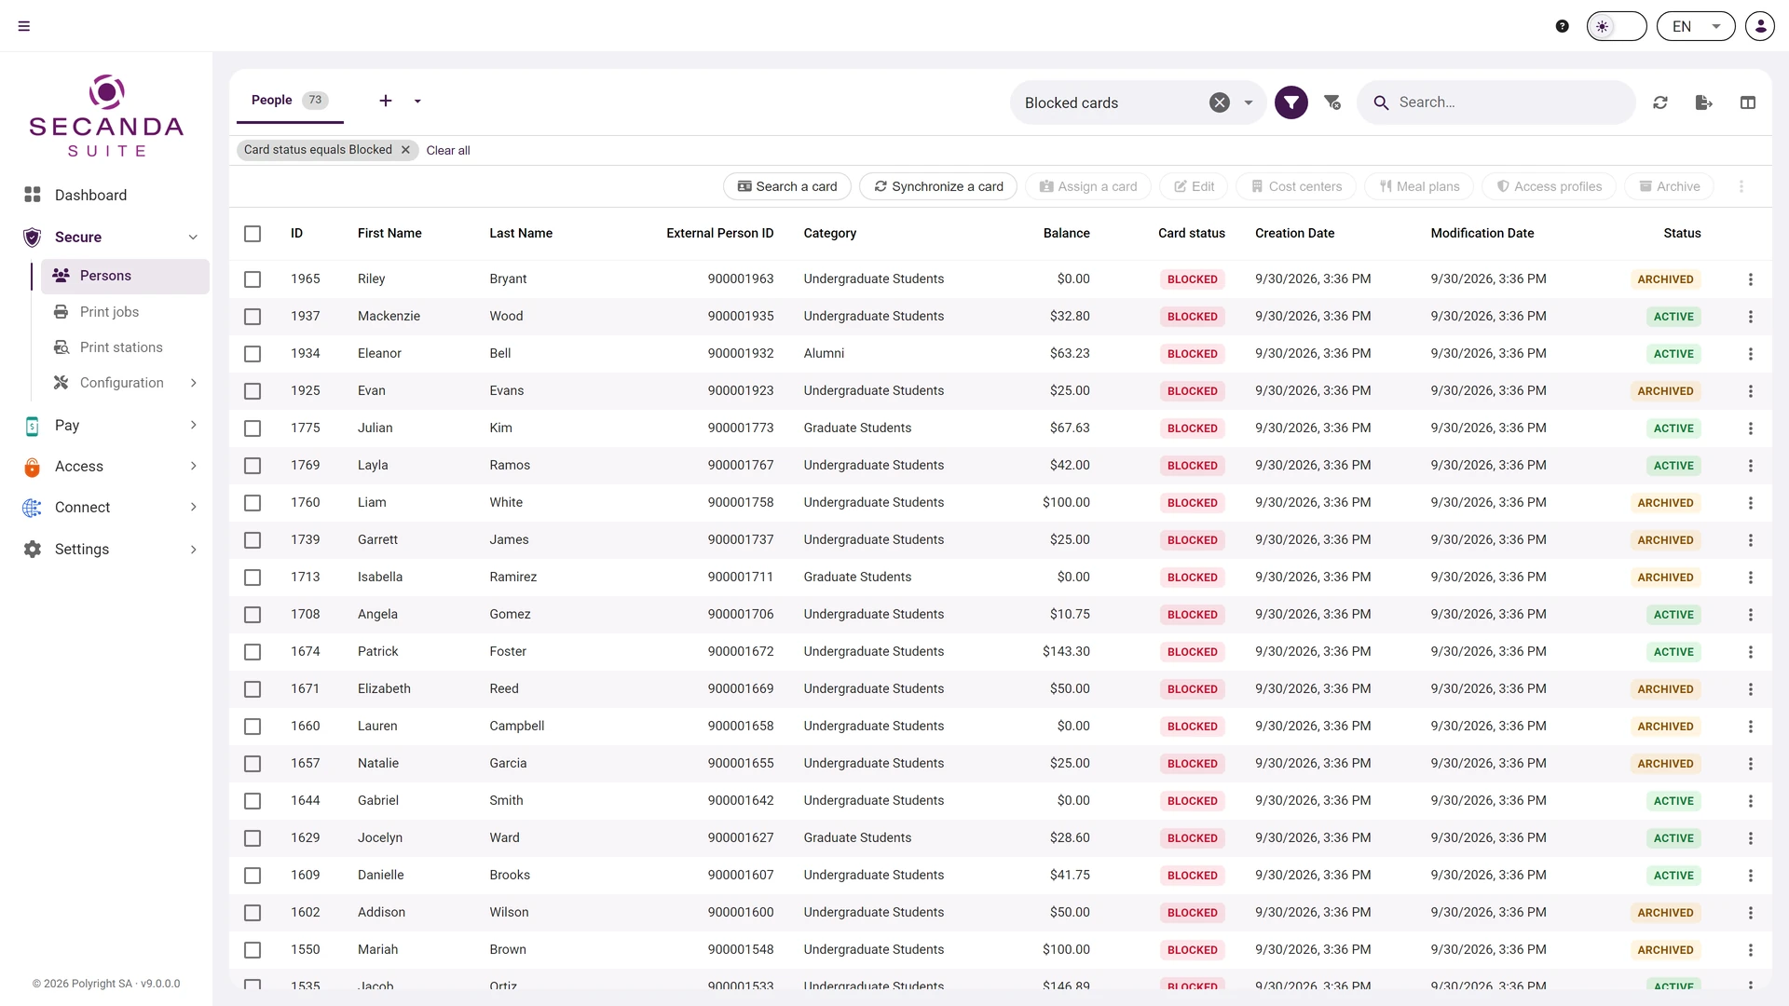Check the row for Patrick Foster

(x=253, y=652)
